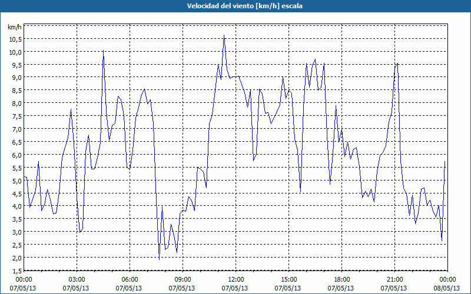Screen dimensions: 471x294
Task: Click the '18:00' time label
Action: tap(341, 280)
